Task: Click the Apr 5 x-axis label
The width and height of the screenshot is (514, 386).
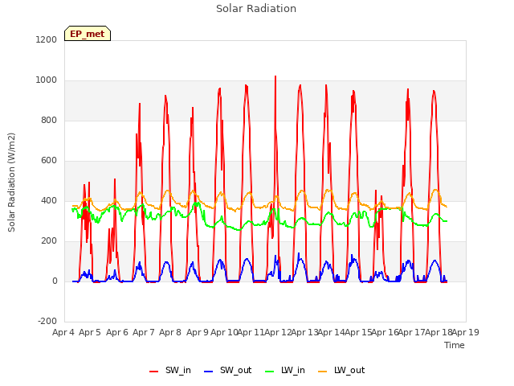Action: click(x=90, y=332)
